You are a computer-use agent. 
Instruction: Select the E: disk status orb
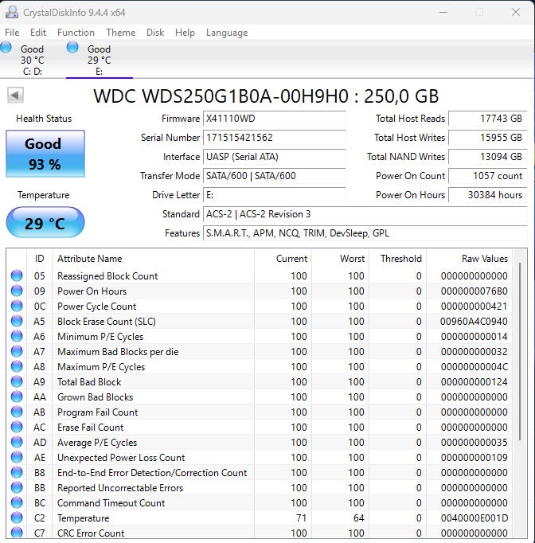(x=73, y=48)
